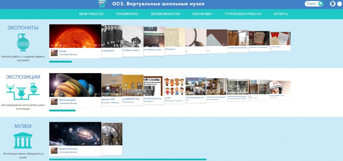Screen dimensions: 343x161
Task: Open the orange Sun exhibit thumbnail
Action: (75, 36)
